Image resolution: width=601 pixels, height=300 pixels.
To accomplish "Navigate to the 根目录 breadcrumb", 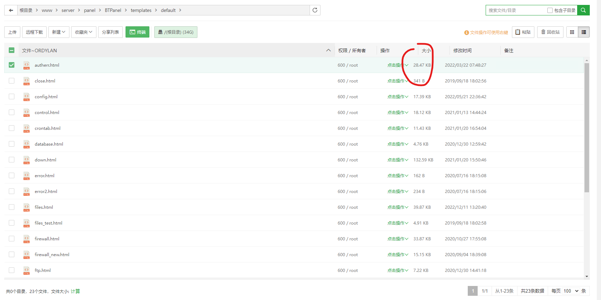I will click(x=26, y=11).
